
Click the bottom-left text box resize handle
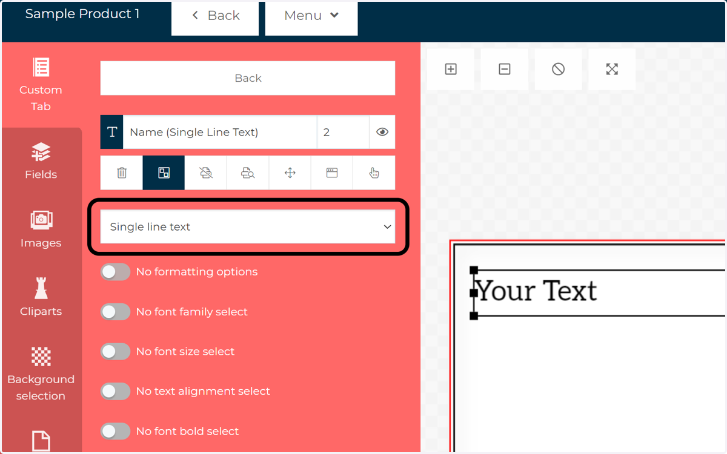[474, 316]
